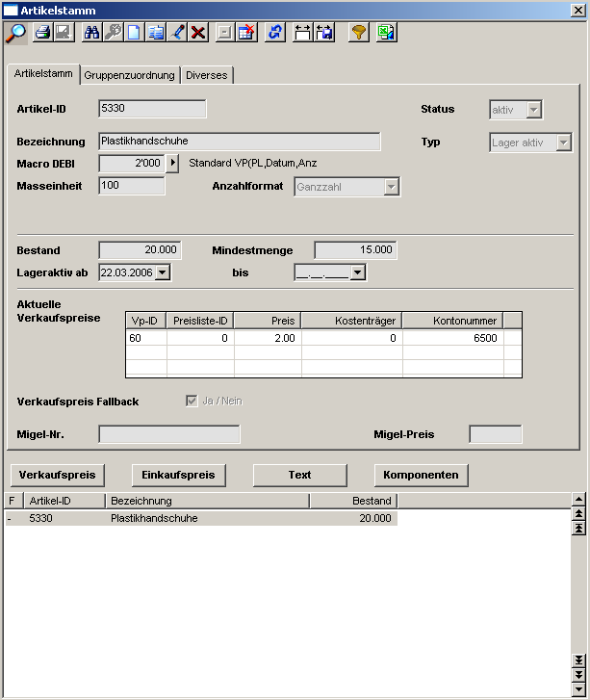Click the price cell 2.00

(x=268, y=338)
